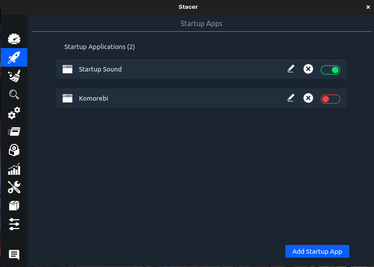Show the Resources chart page

point(14,169)
